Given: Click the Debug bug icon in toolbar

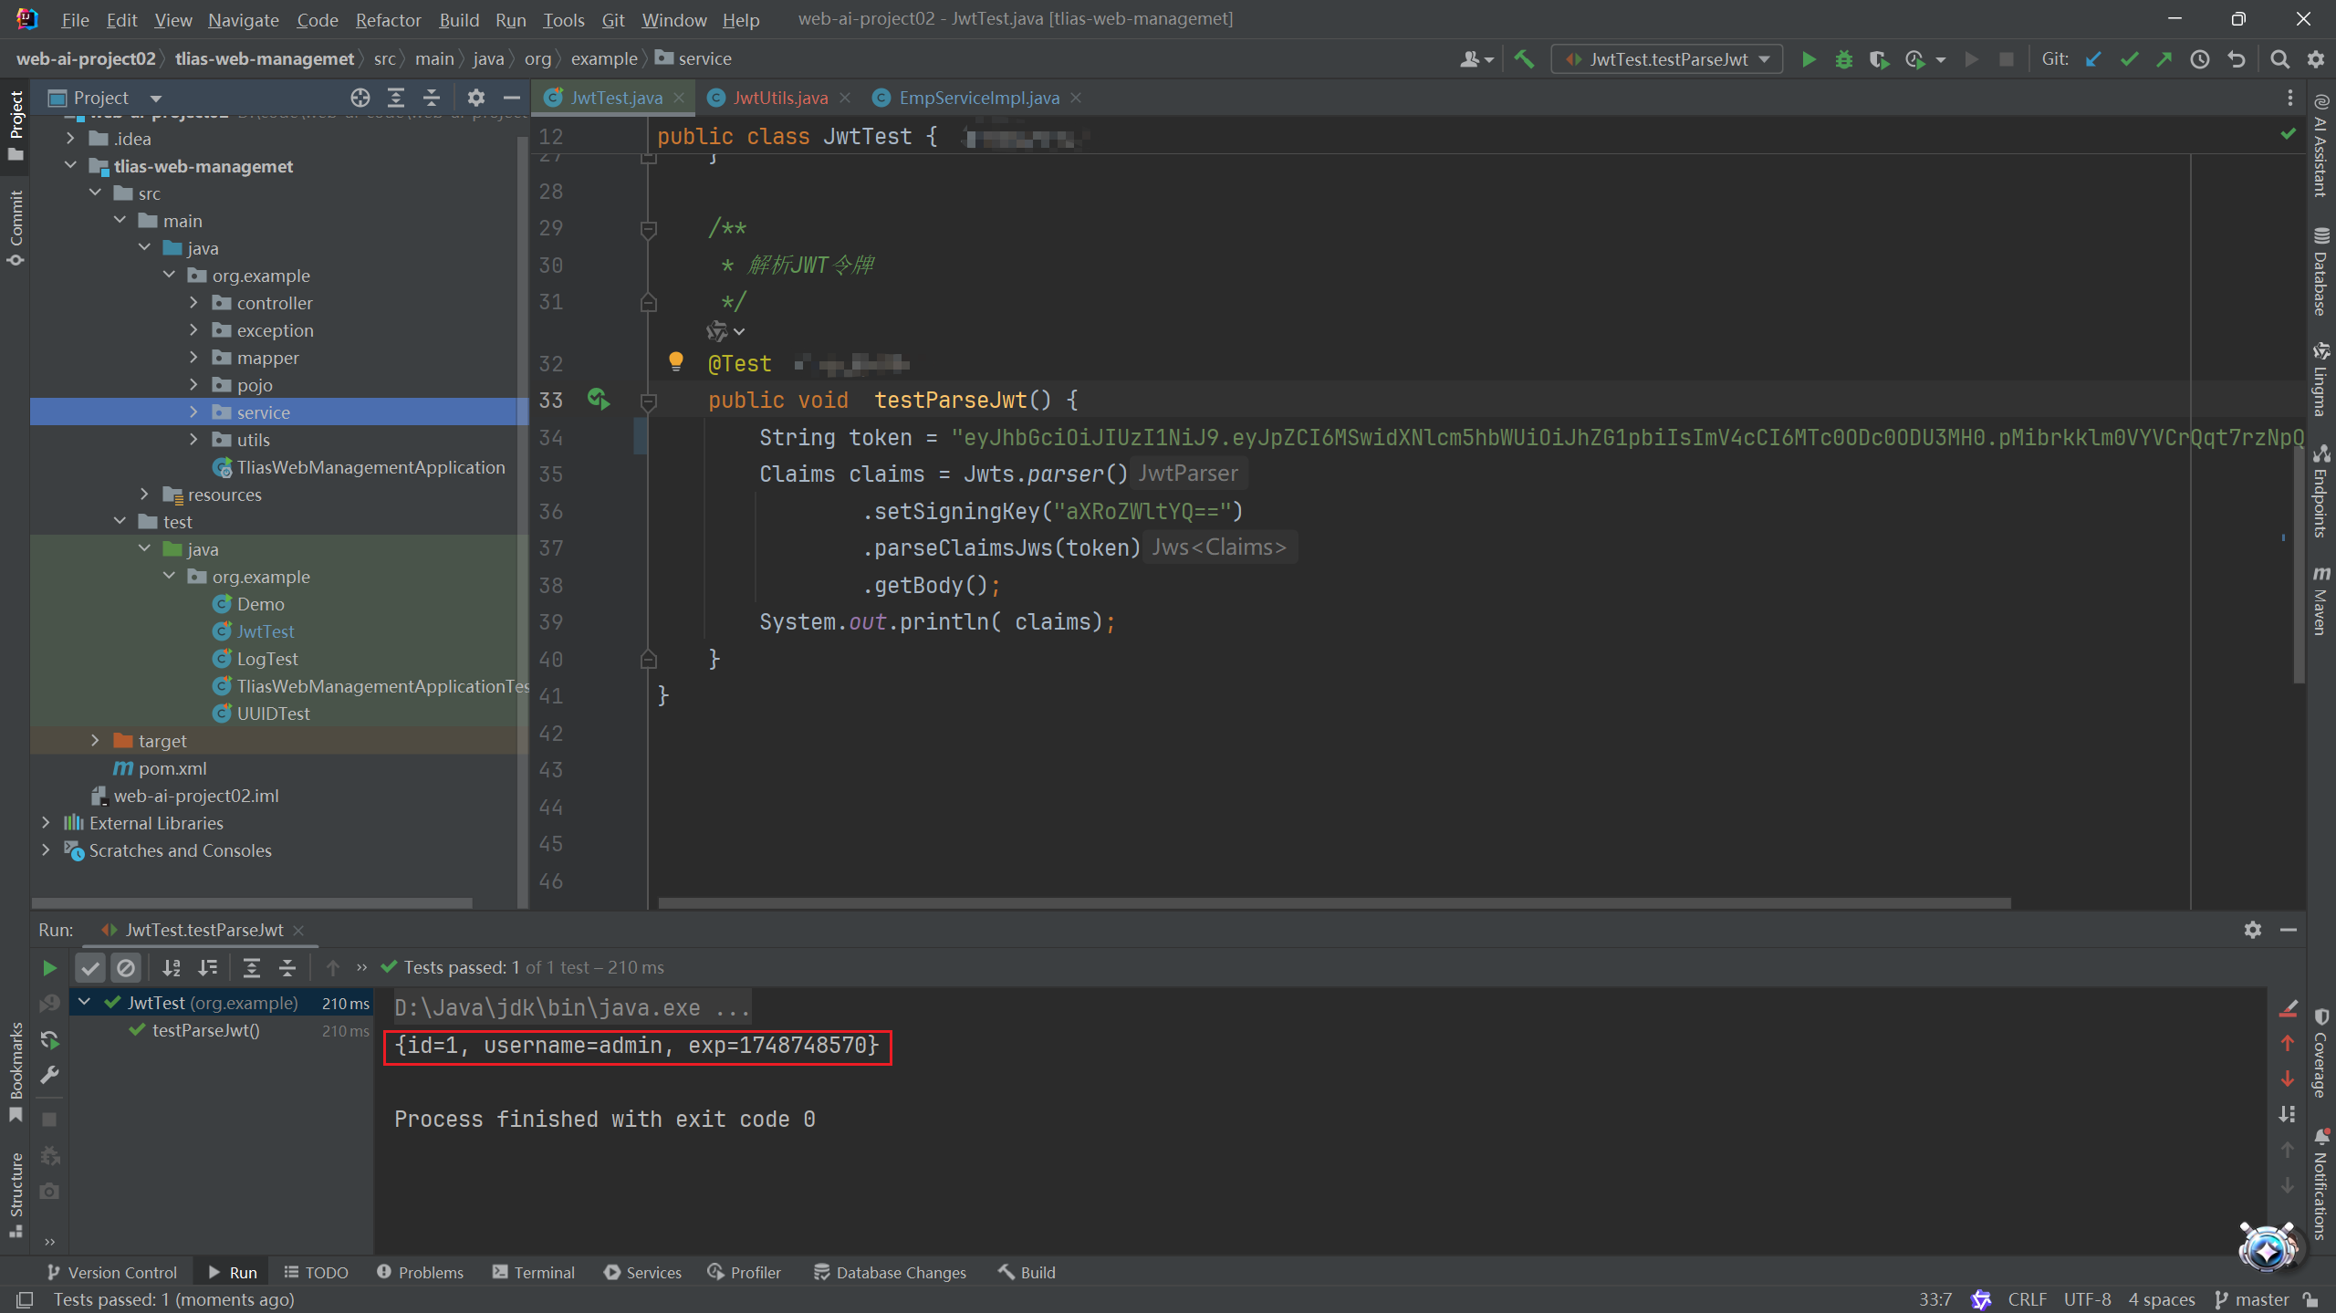Looking at the screenshot, I should tap(1844, 59).
